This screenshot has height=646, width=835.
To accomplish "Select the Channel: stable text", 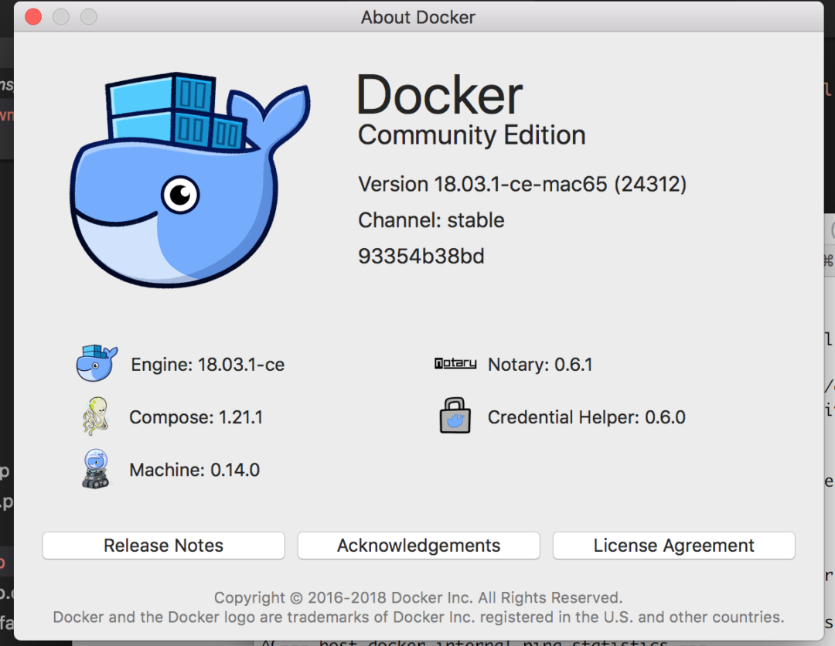I will tap(431, 220).
